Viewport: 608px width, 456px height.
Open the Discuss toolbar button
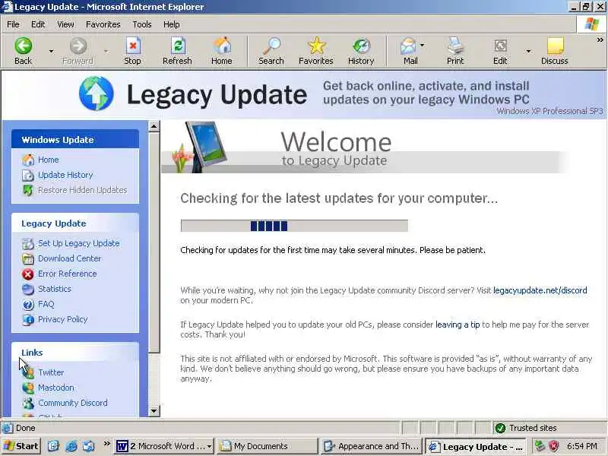555,51
